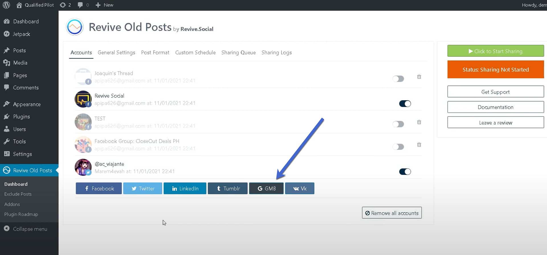Add a GMB account
The width and height of the screenshot is (547, 255).
point(266,188)
